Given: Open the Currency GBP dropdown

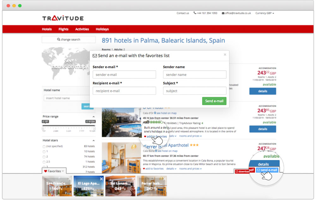Looking at the screenshot, I should point(264,13).
